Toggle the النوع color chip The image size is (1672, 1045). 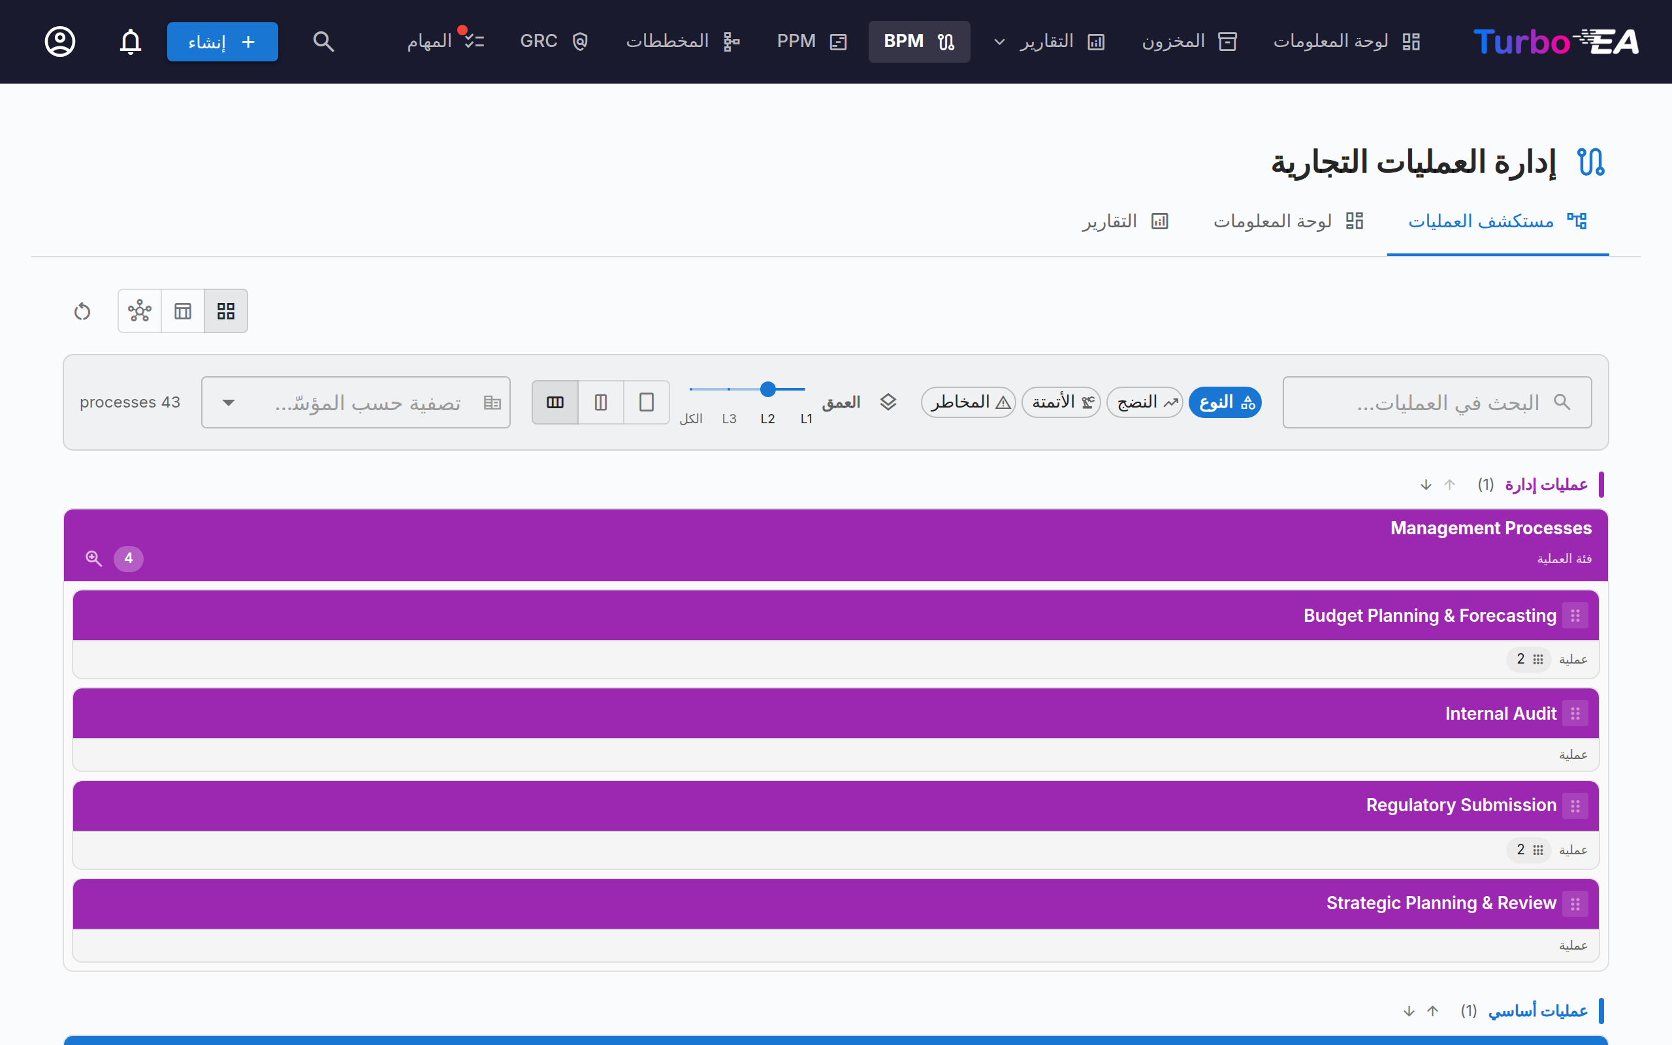pyautogui.click(x=1225, y=402)
